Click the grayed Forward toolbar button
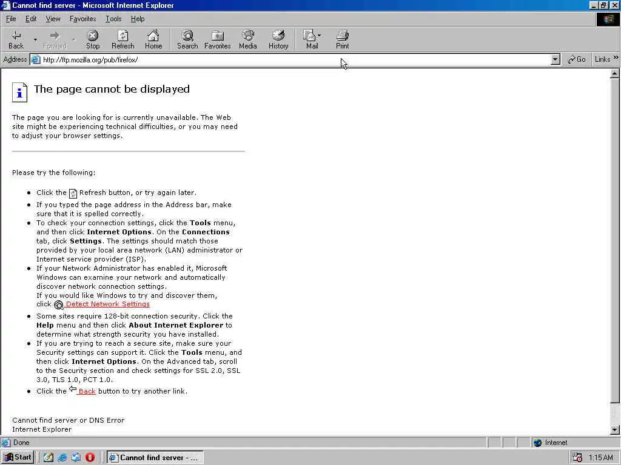This screenshot has width=621, height=465. [x=55, y=39]
